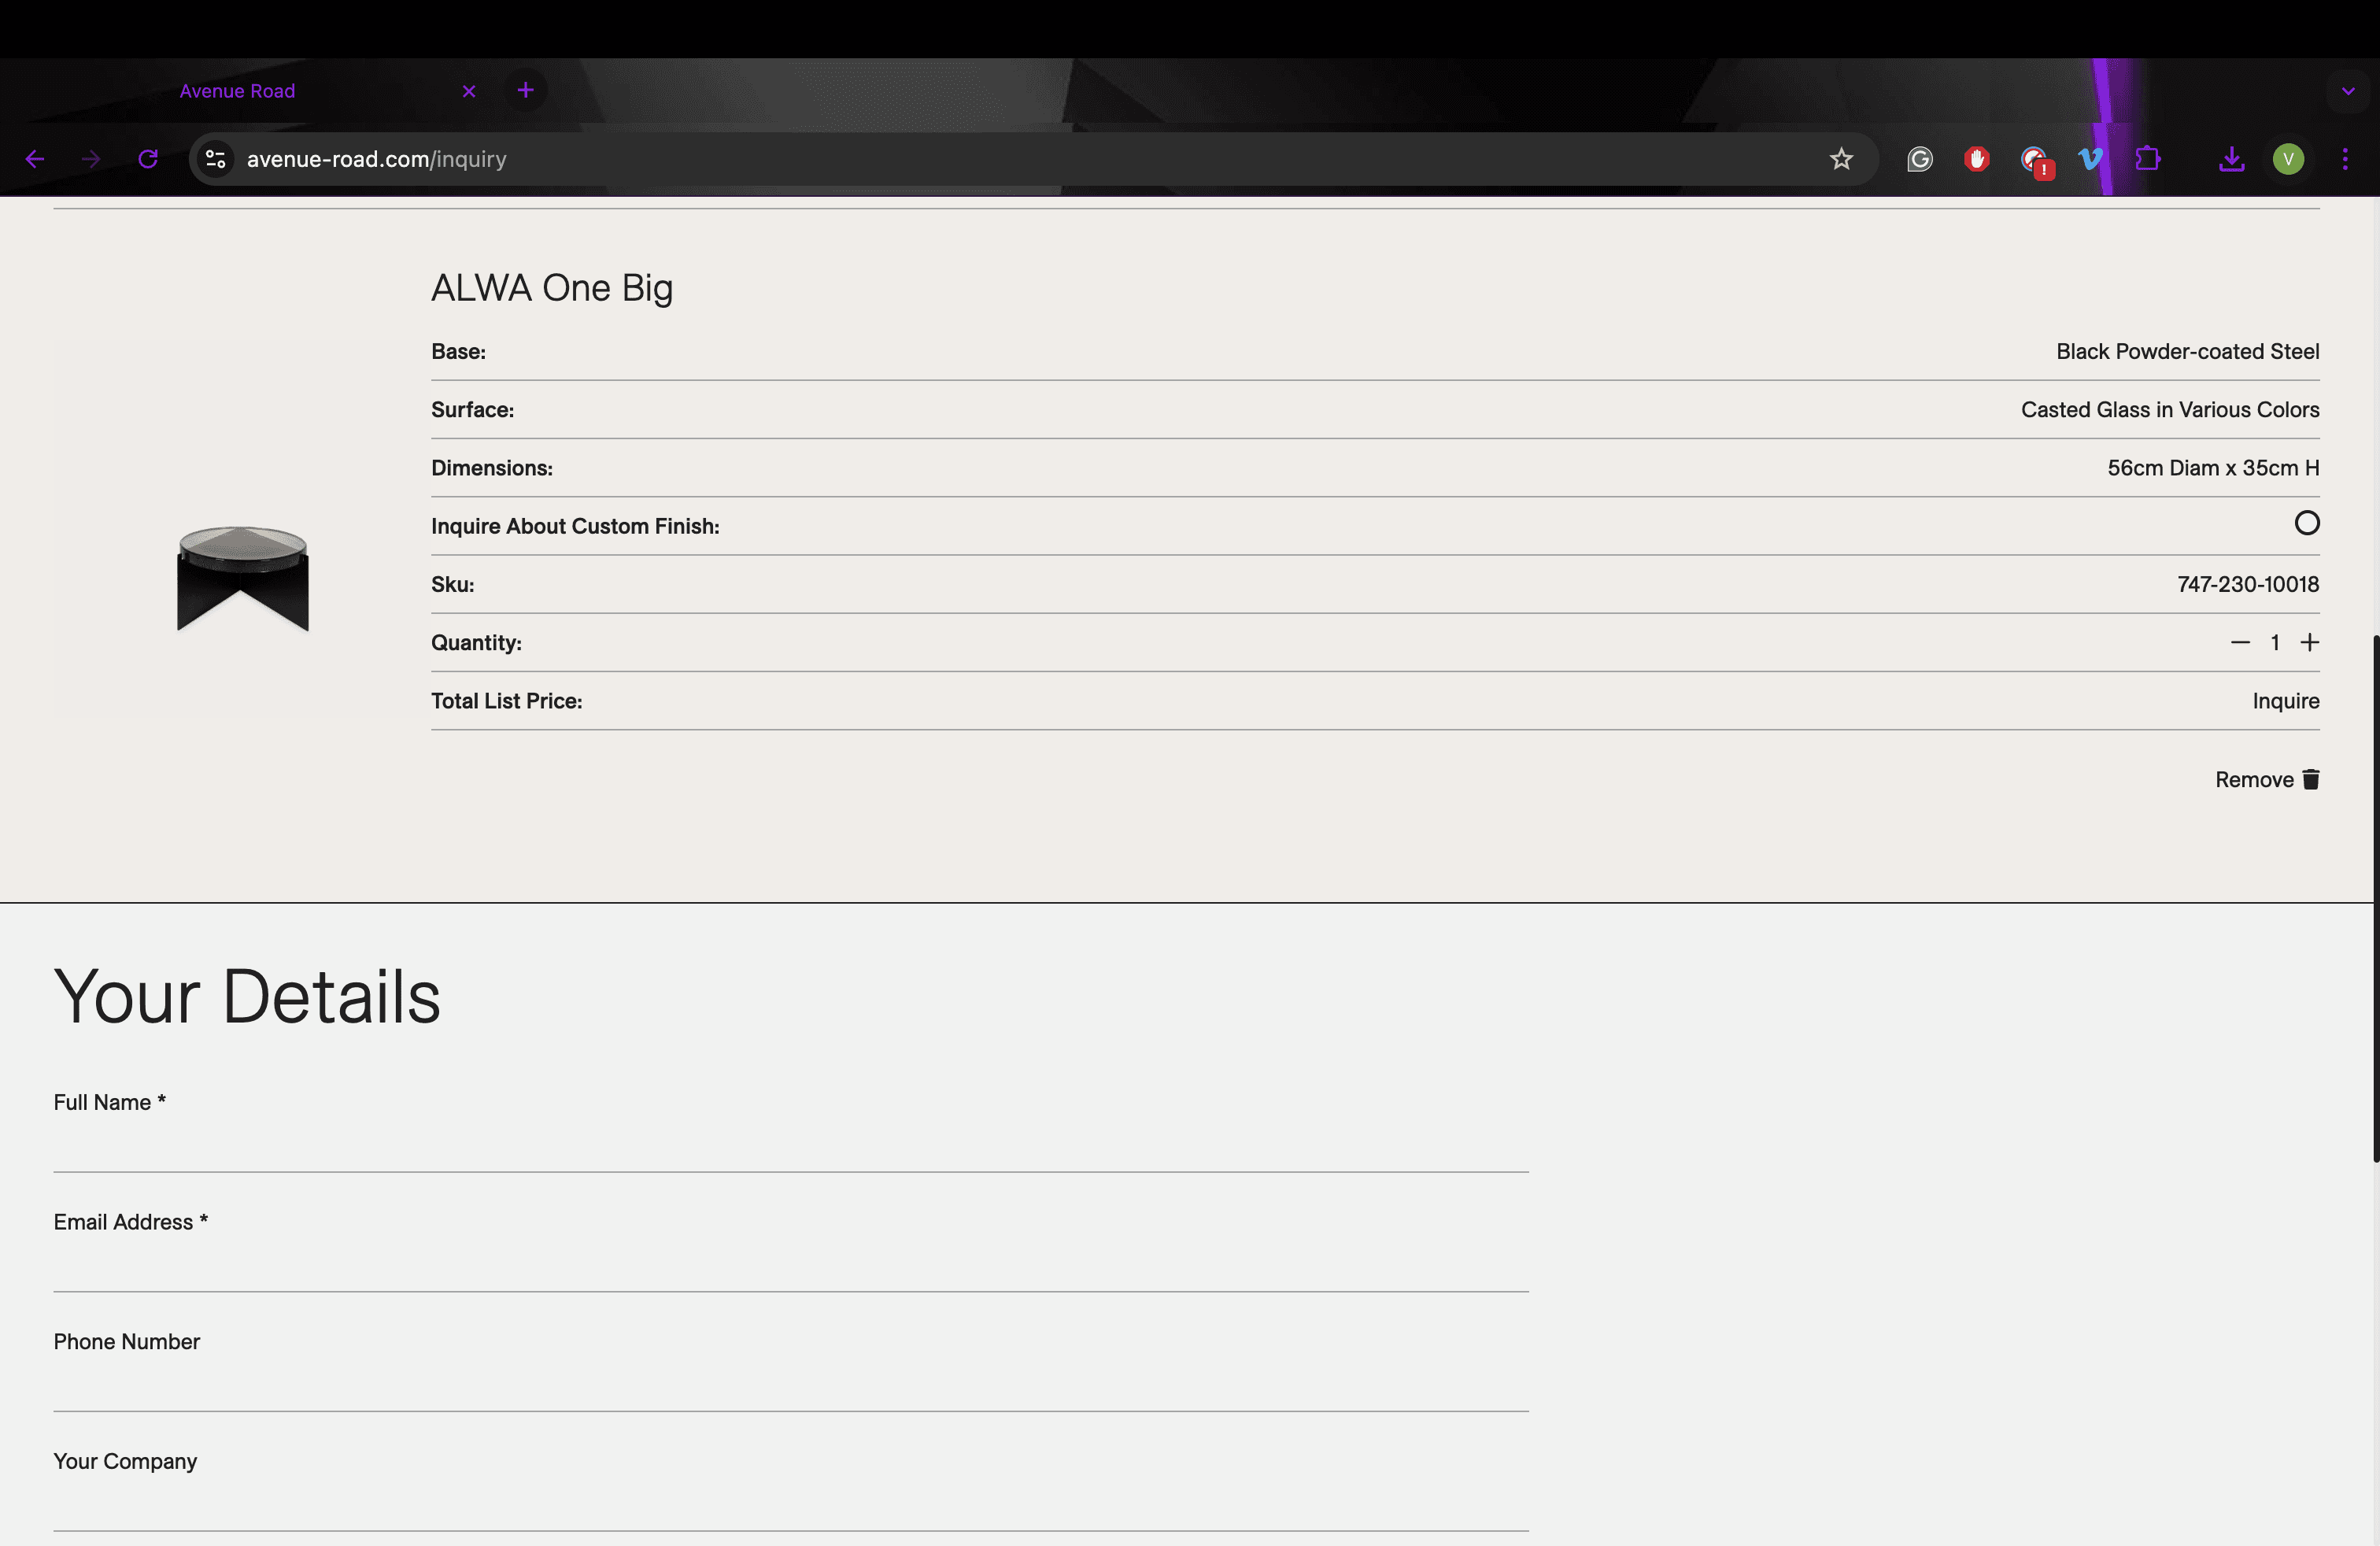Click the ALWA One Big product thumbnail

(243, 579)
